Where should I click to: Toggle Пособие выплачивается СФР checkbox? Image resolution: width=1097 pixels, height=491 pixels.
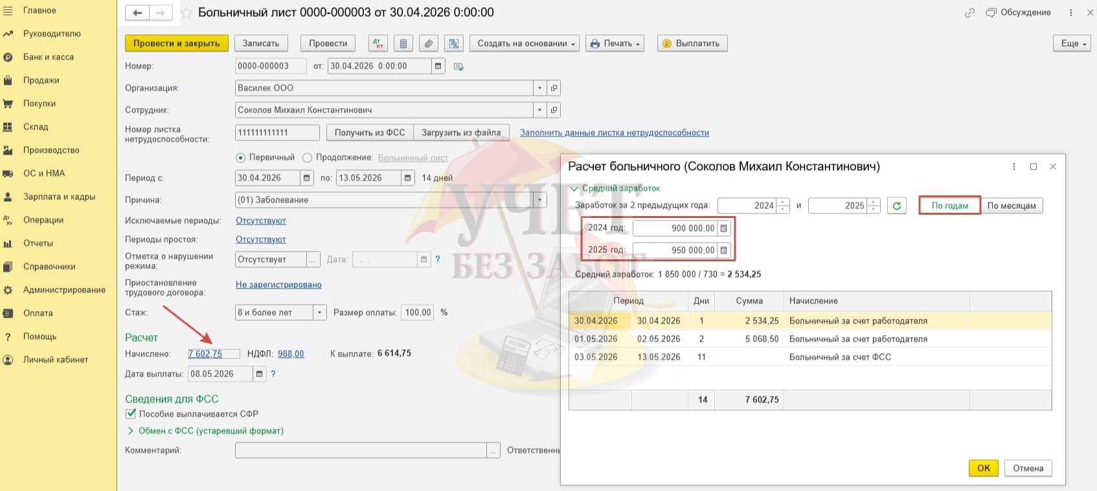point(131,414)
